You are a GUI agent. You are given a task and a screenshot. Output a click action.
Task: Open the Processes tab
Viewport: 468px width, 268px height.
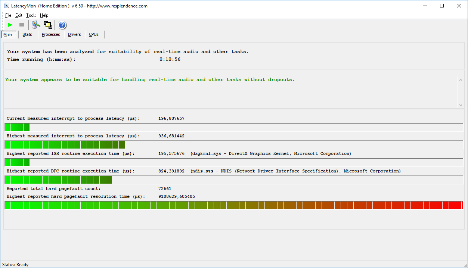51,34
